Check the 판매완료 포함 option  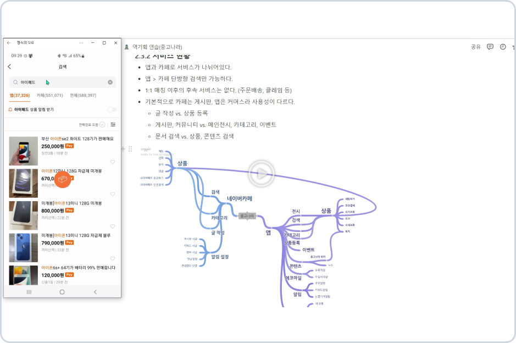pos(102,124)
